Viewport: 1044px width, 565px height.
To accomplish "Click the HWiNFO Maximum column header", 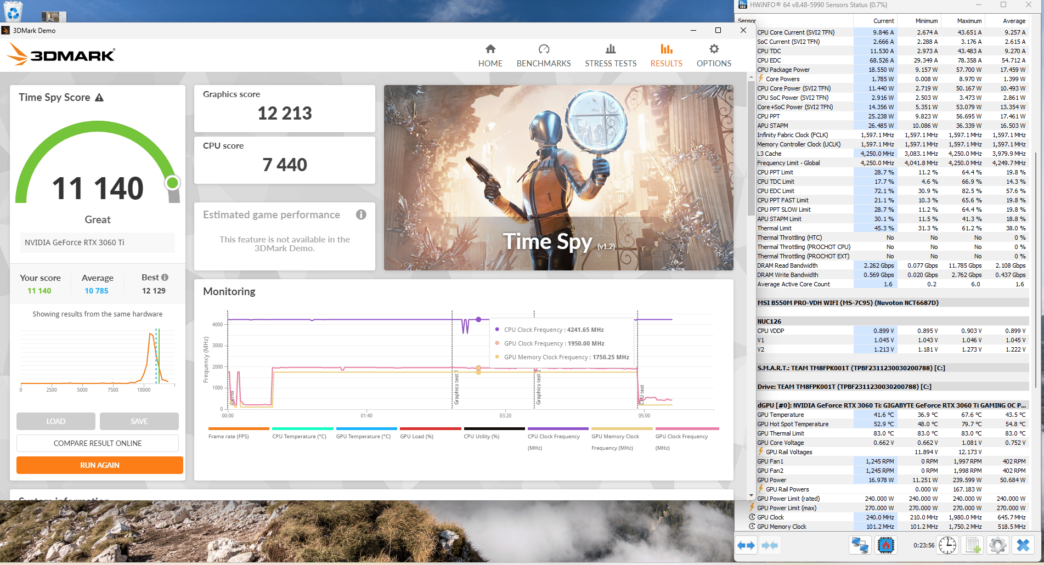I will tap(963, 21).
